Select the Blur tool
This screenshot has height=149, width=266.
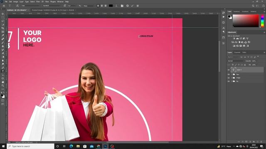pyautogui.click(x=3, y=60)
